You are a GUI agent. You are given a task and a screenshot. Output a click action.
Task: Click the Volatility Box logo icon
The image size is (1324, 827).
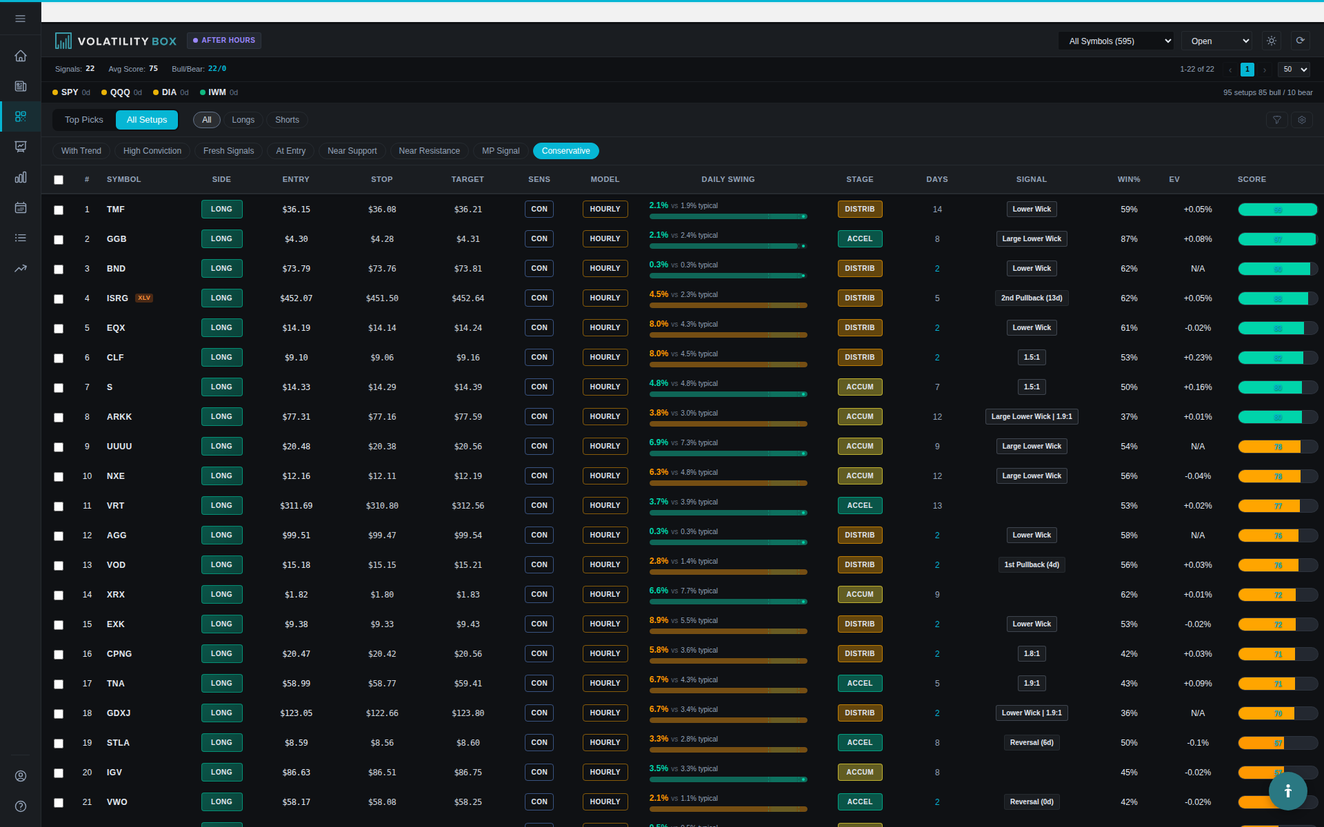coord(63,41)
